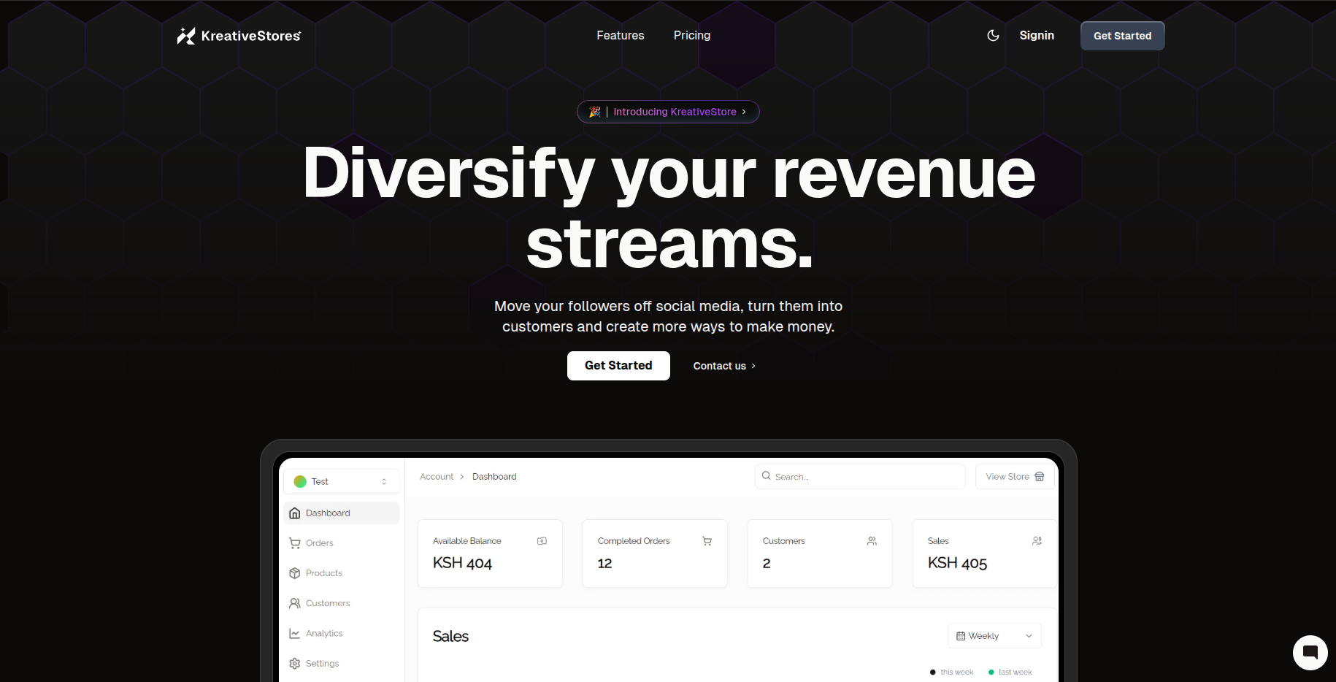Toggle dark mode with the moon icon
The height and width of the screenshot is (682, 1336).
click(993, 35)
